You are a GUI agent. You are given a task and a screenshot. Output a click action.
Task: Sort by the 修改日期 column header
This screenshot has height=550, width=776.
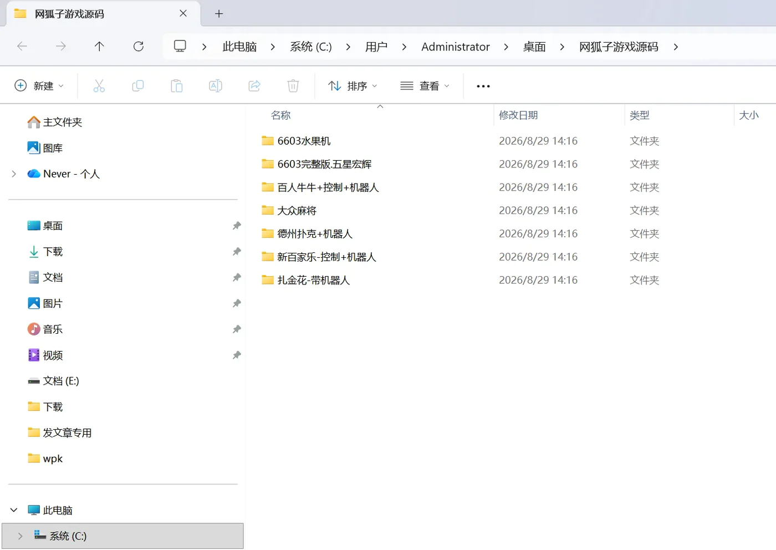(518, 115)
